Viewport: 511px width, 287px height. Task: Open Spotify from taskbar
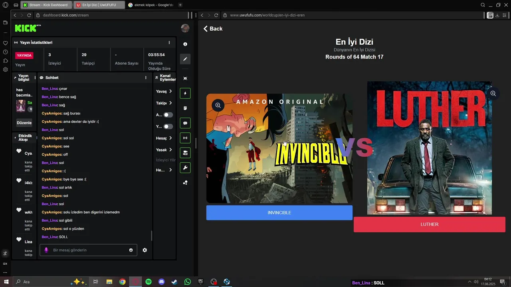click(149, 282)
